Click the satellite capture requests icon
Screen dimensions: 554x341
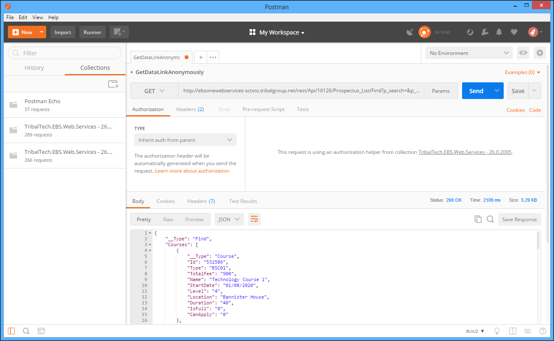tap(410, 32)
